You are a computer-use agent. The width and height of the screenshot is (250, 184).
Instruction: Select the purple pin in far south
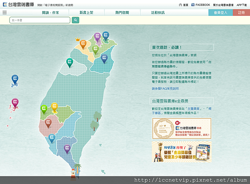tap(67, 149)
